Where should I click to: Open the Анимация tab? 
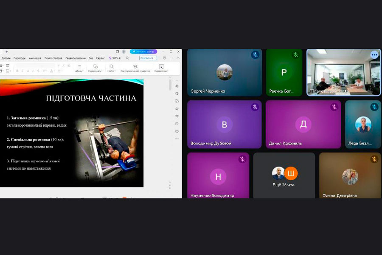click(x=35, y=58)
